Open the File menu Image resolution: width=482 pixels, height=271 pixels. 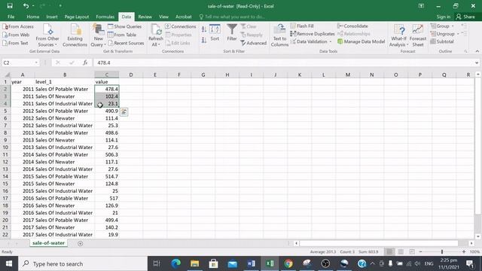coord(11,17)
